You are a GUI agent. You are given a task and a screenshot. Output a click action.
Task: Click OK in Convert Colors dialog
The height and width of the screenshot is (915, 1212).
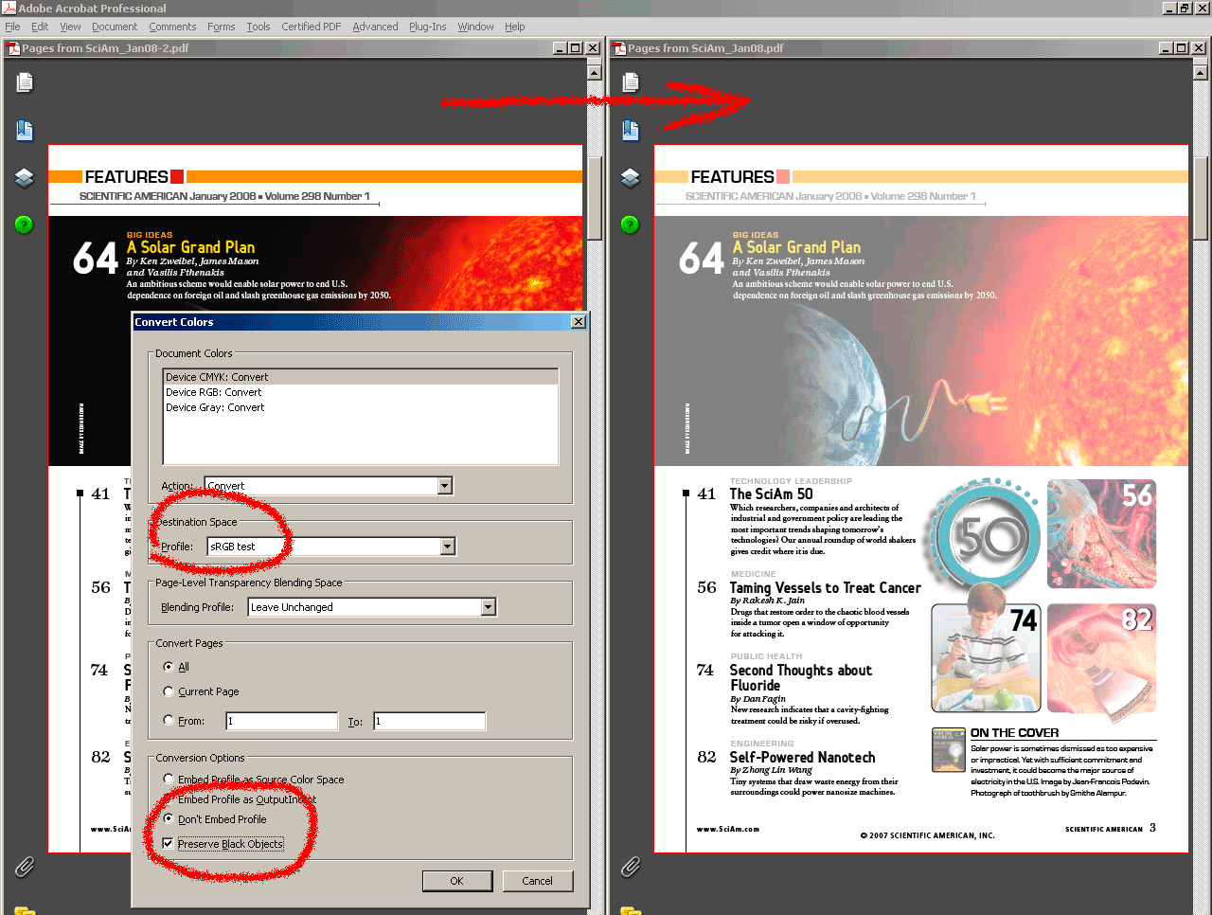pyautogui.click(x=457, y=881)
